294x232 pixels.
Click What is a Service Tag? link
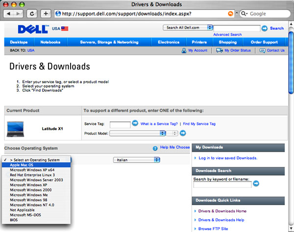pyautogui.click(x=159, y=124)
